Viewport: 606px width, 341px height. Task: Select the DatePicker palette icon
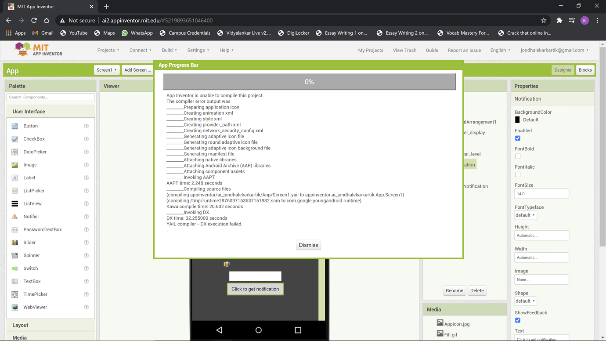click(15, 152)
